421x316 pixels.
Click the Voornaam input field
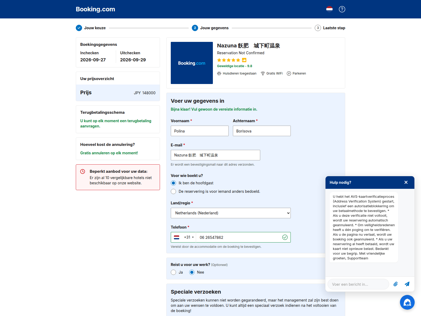(200, 131)
